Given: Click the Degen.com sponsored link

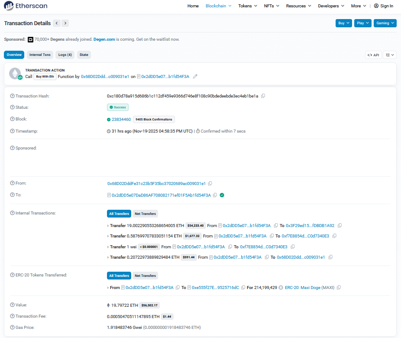Looking at the screenshot, I should (x=104, y=39).
